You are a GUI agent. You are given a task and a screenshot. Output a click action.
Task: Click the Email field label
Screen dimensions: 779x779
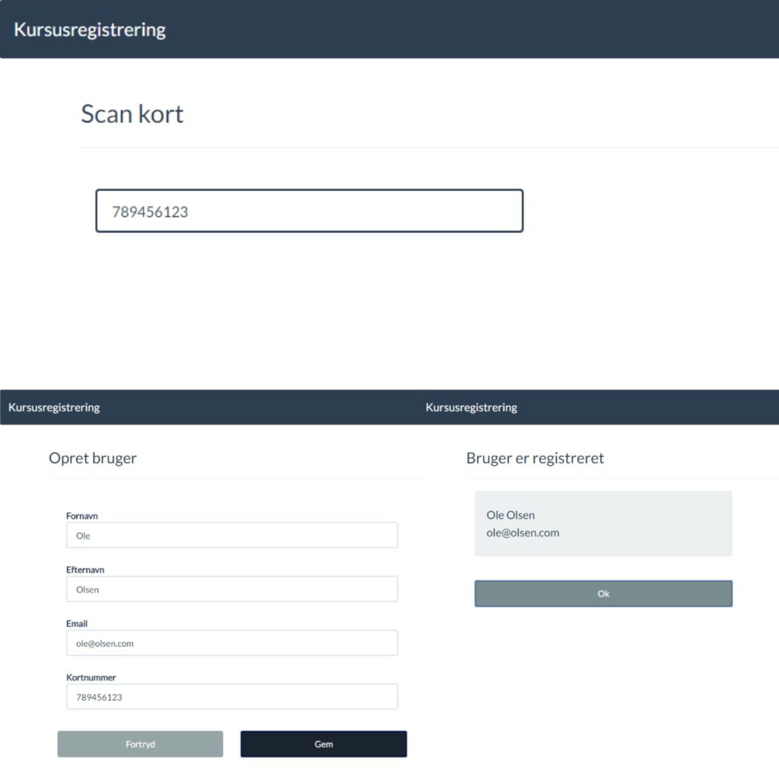(77, 624)
